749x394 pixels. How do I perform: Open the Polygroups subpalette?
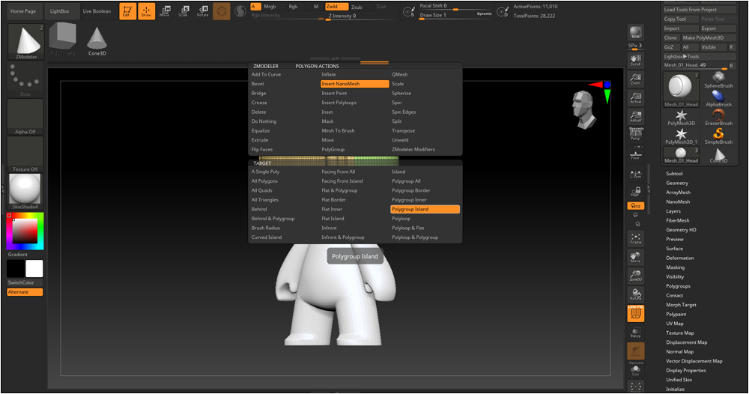pyautogui.click(x=678, y=286)
